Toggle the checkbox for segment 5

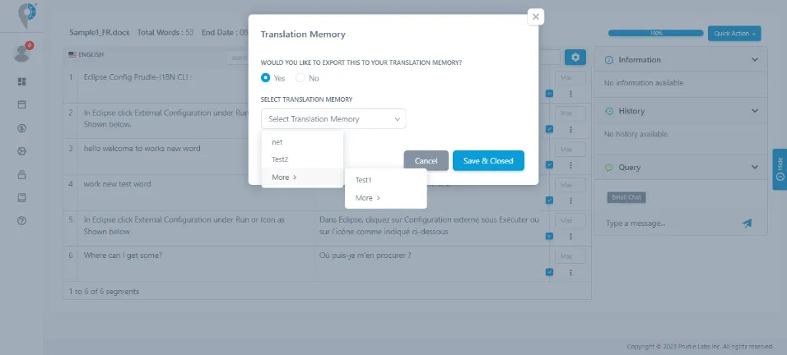[549, 236]
